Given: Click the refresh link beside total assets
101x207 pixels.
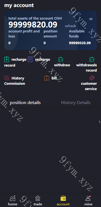Looking at the screenshot, I should (70, 26).
